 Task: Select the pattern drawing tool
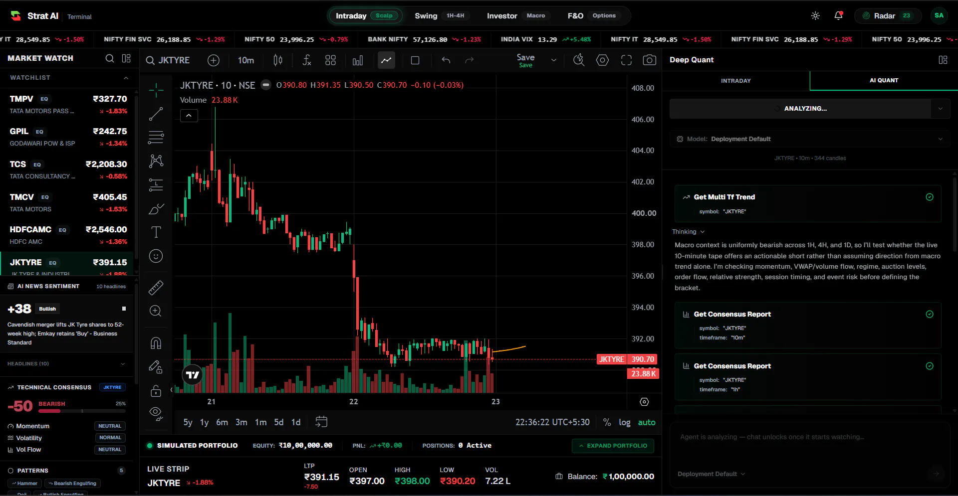point(156,161)
